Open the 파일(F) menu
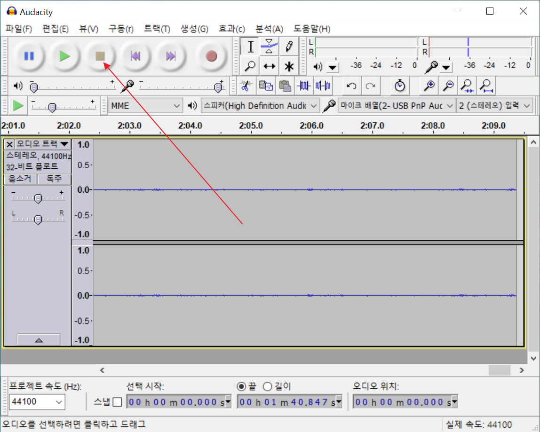The width and height of the screenshot is (540, 432). pos(19,29)
